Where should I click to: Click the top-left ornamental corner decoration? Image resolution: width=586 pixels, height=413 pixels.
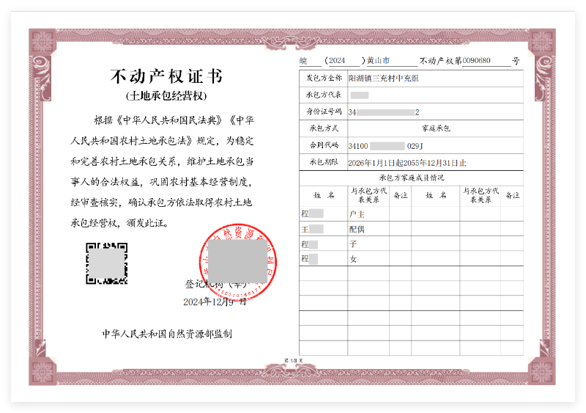(42, 43)
